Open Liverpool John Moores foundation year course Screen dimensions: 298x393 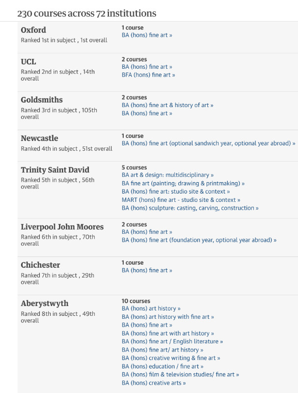coord(199,240)
